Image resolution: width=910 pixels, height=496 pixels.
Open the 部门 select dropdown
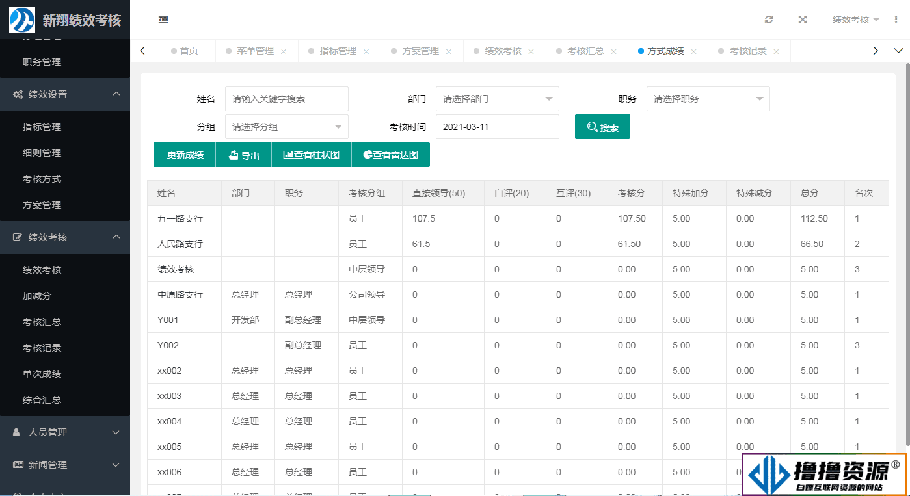point(498,99)
